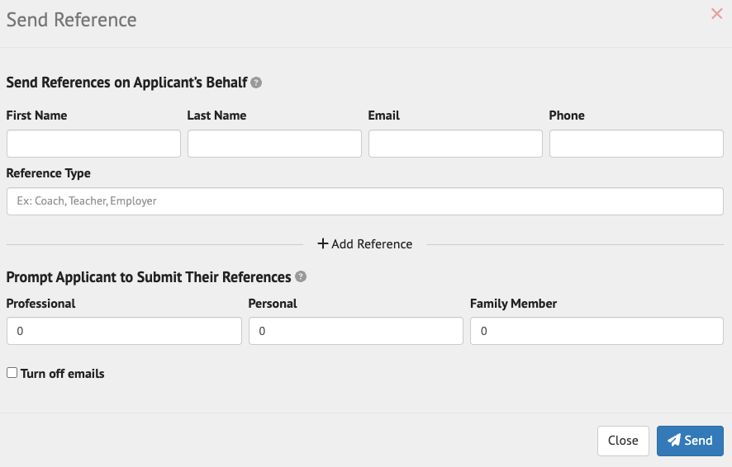Image resolution: width=732 pixels, height=467 pixels.
Task: Close the dialog with the X icon
Action: [716, 14]
